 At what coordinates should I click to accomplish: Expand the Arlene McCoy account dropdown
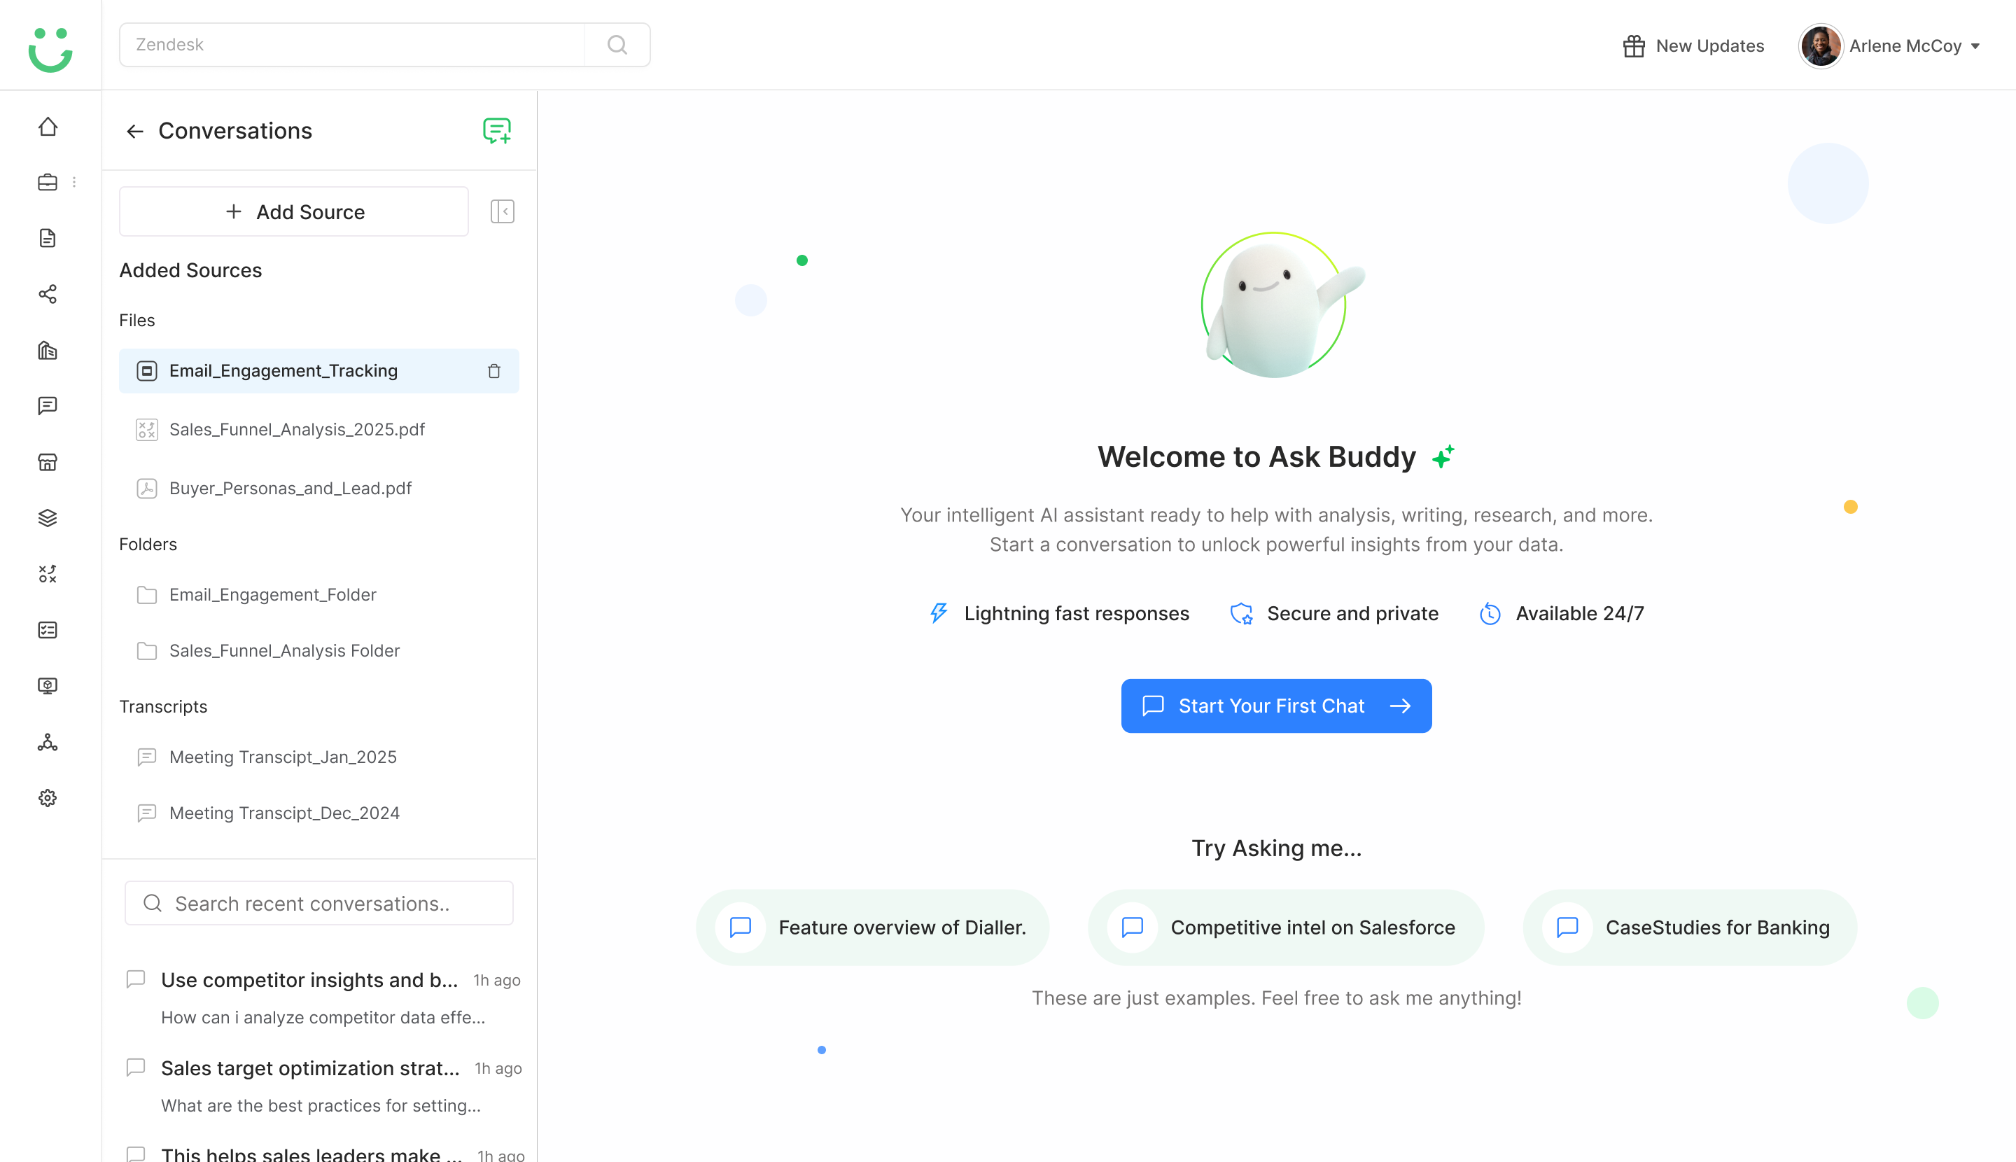point(1975,46)
